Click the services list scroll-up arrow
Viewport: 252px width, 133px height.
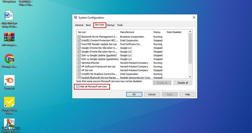point(190,32)
